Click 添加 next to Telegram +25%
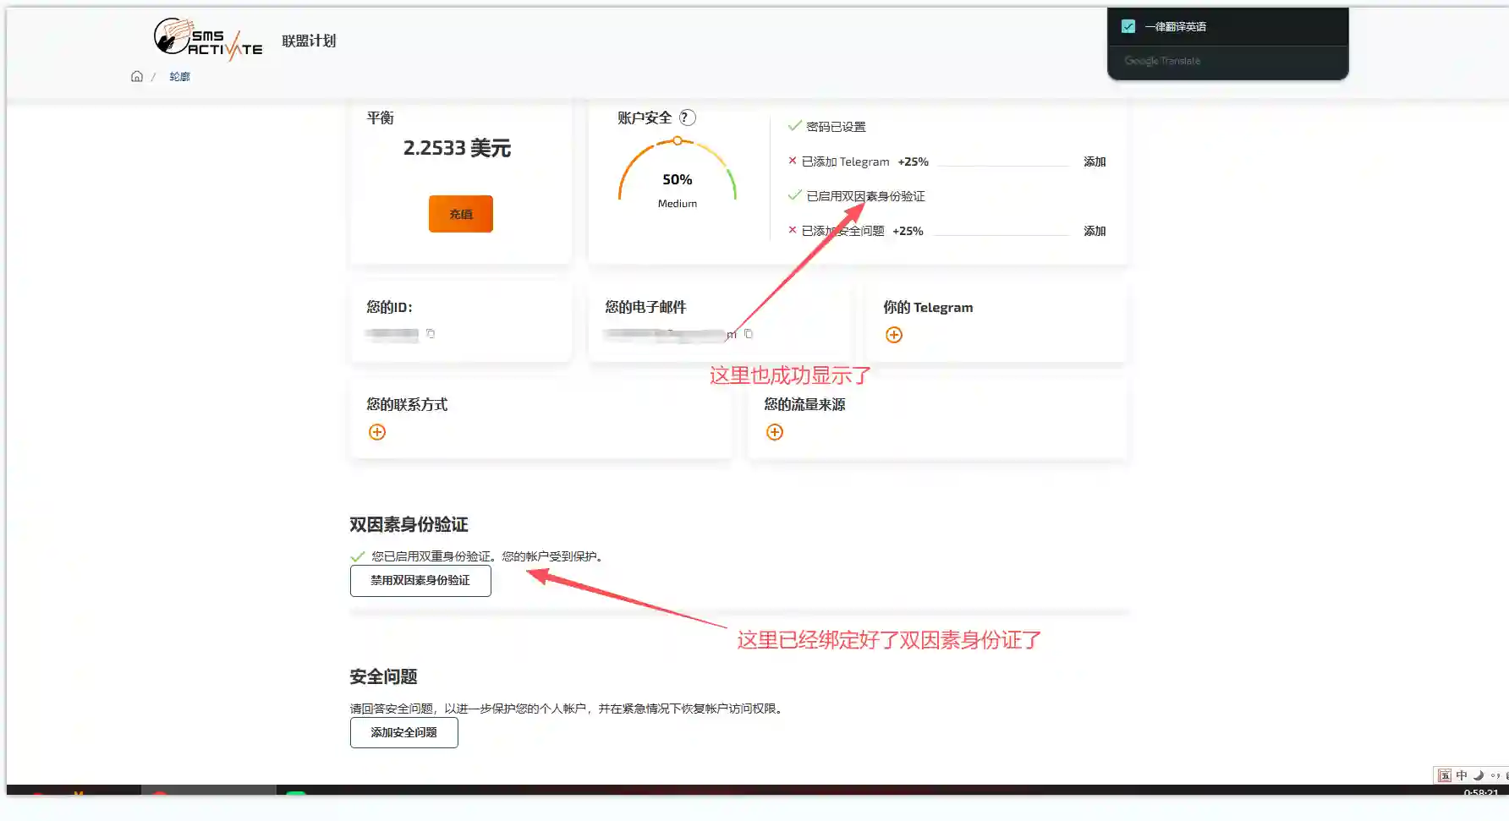The height and width of the screenshot is (821, 1509). click(1095, 161)
